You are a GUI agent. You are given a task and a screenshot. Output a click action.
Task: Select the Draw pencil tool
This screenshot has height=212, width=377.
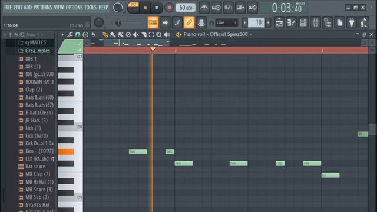click(105, 35)
